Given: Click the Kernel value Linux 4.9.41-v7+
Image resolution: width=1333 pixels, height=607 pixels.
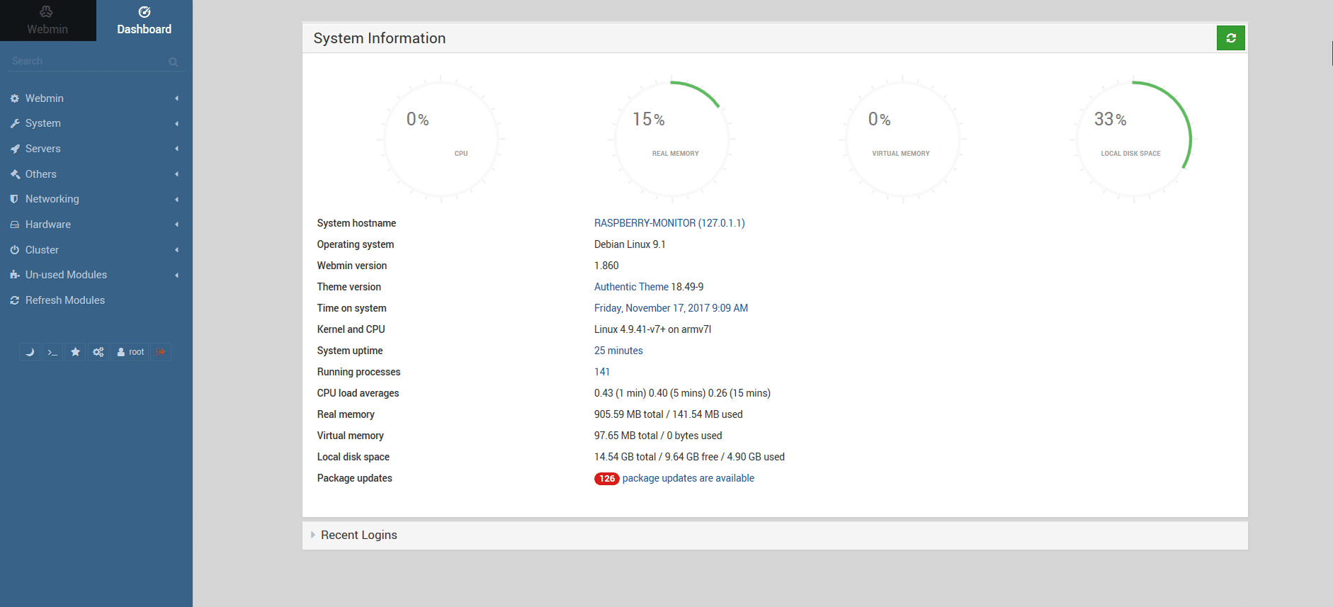Looking at the screenshot, I should click(652, 329).
